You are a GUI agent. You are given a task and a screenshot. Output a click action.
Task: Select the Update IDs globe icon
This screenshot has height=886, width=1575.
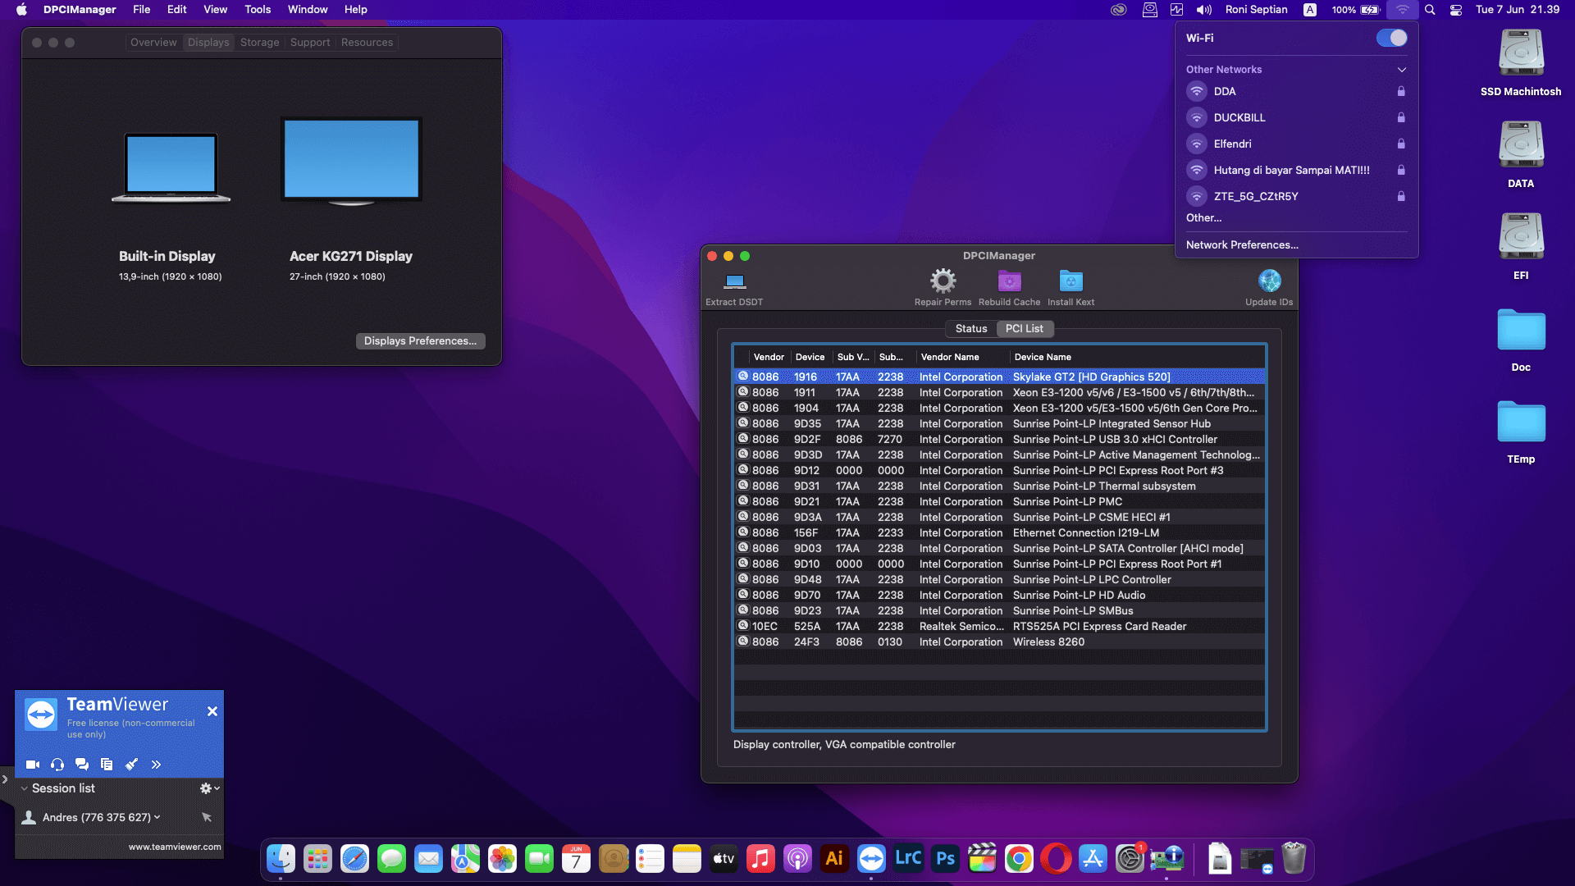1269,282
